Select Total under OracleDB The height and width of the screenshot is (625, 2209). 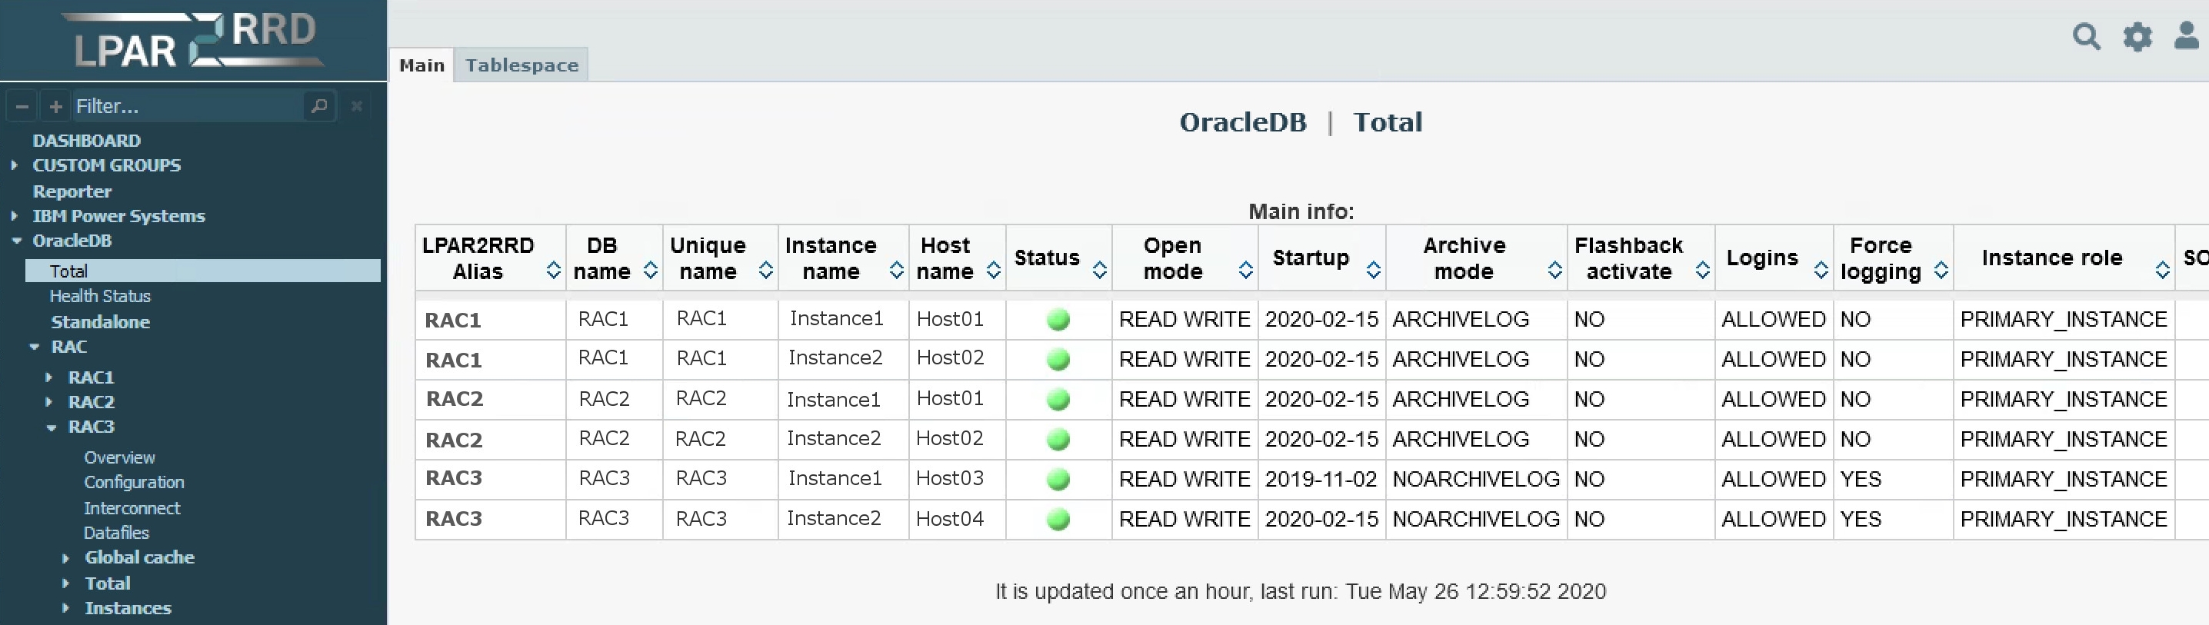pyautogui.click(x=202, y=271)
